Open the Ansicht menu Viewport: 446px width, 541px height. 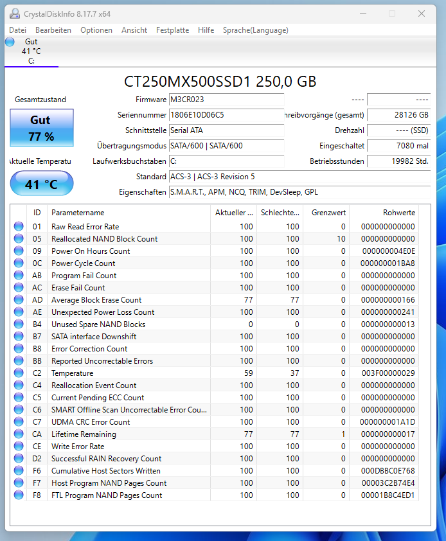pyautogui.click(x=134, y=30)
